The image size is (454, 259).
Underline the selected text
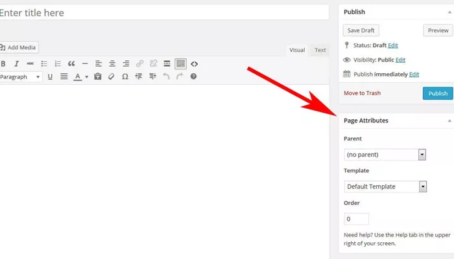pyautogui.click(x=50, y=76)
